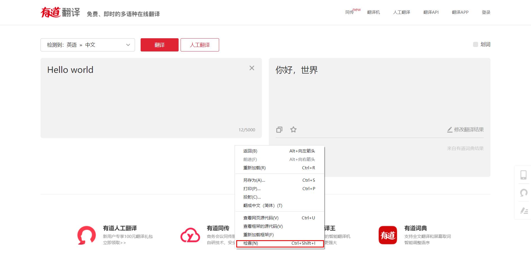Click the tagline 免费、即时的多语种在线翻译
Viewport: 531px width, 261px height.
pyautogui.click(x=123, y=14)
